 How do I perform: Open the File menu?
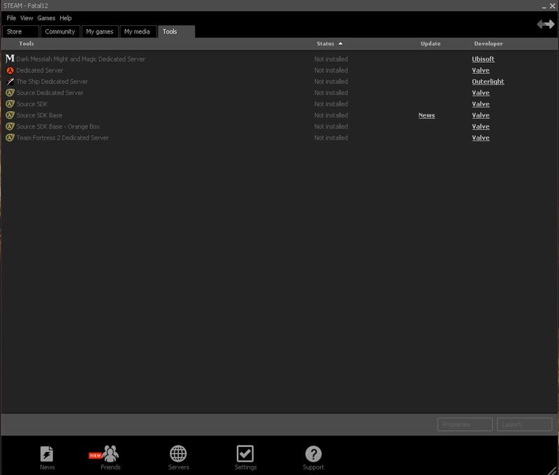point(11,18)
